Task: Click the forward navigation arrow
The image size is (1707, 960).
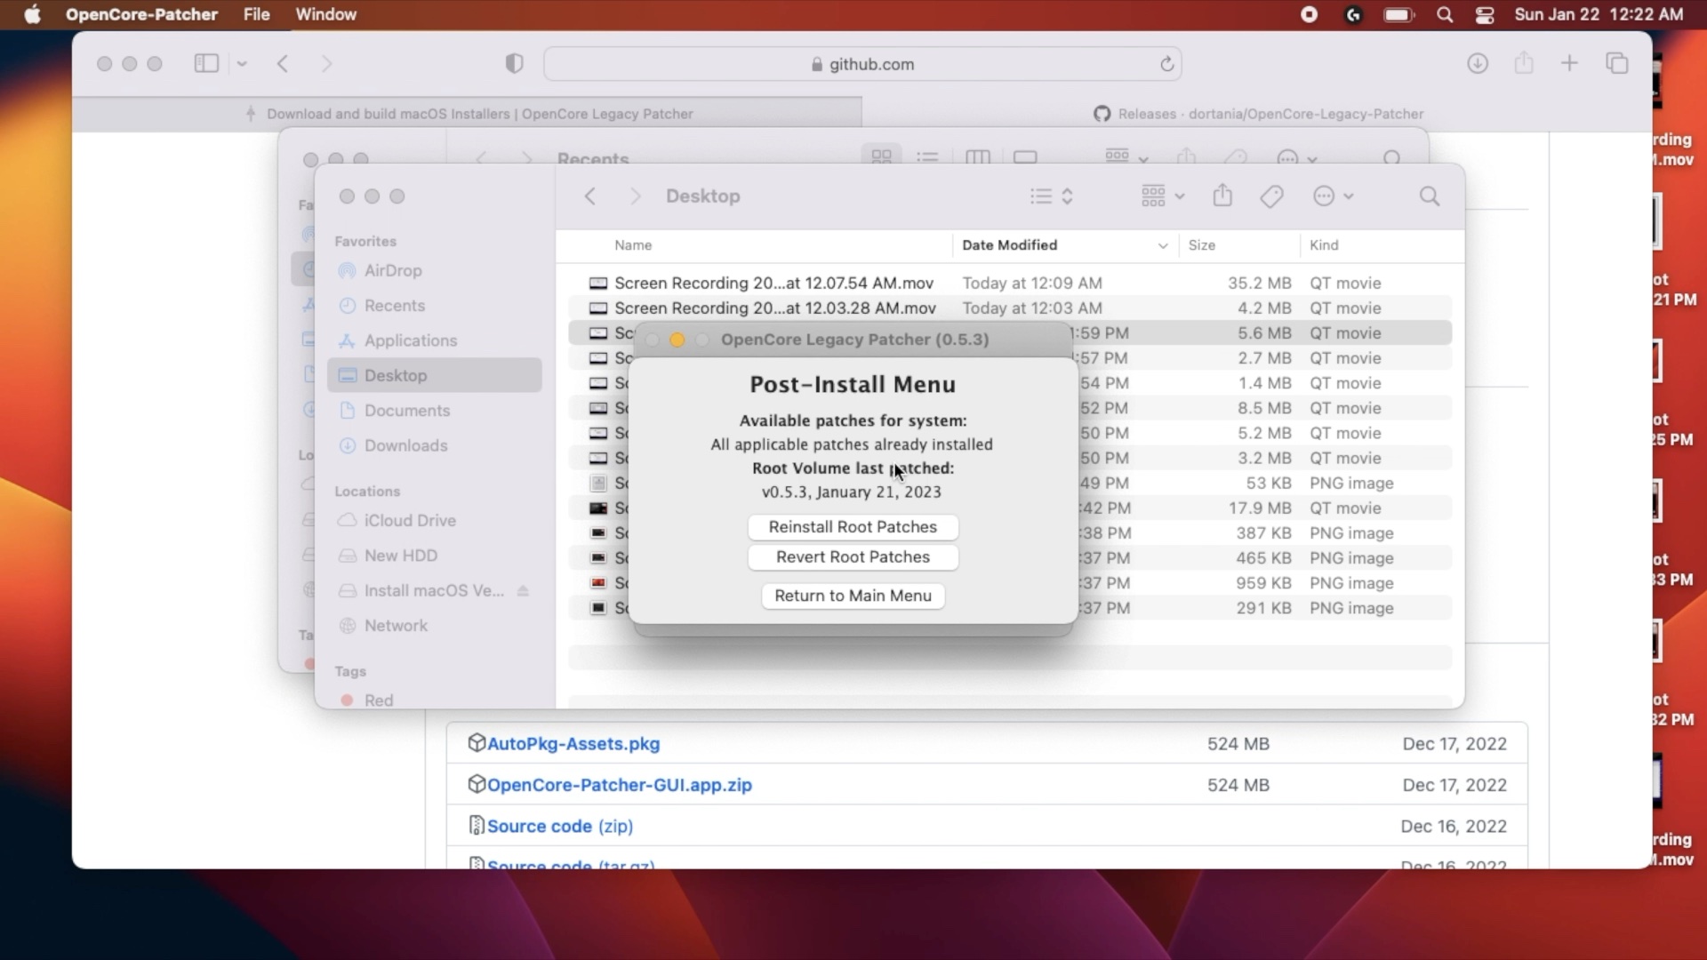Action: click(x=327, y=63)
